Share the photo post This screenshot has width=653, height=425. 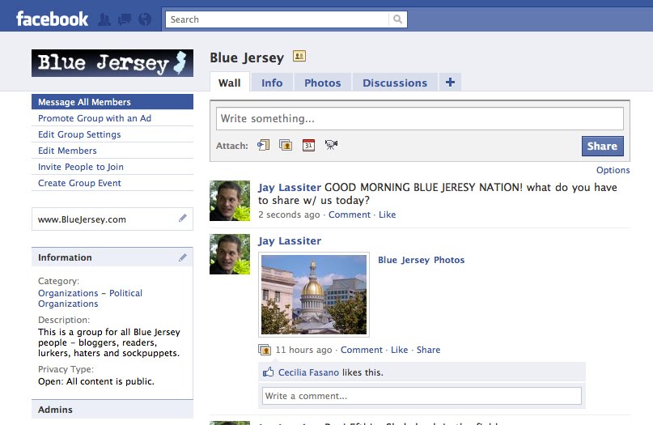coord(428,350)
